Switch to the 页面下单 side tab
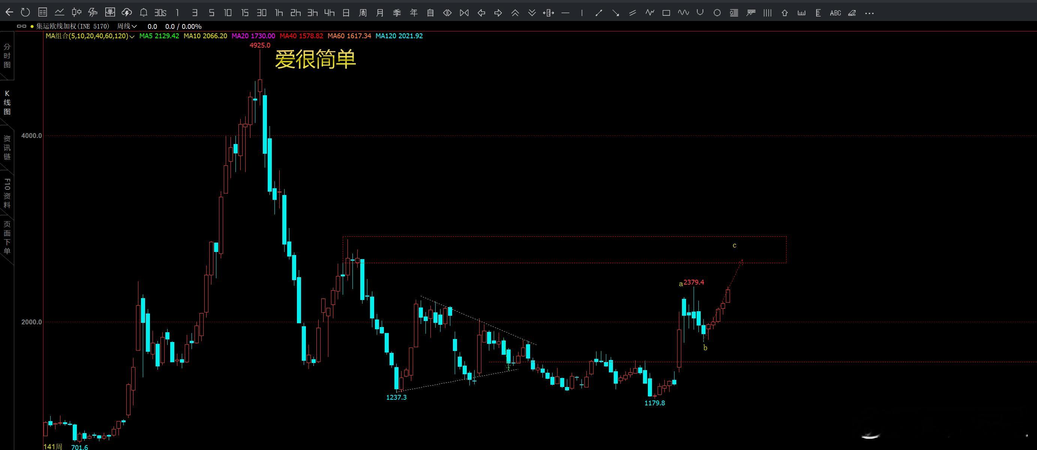 (7, 237)
